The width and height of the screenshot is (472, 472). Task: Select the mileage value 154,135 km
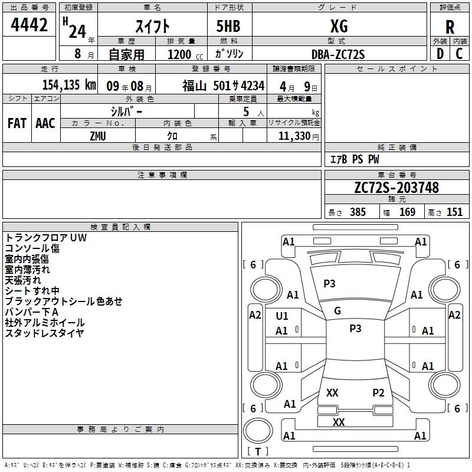[x=69, y=85]
